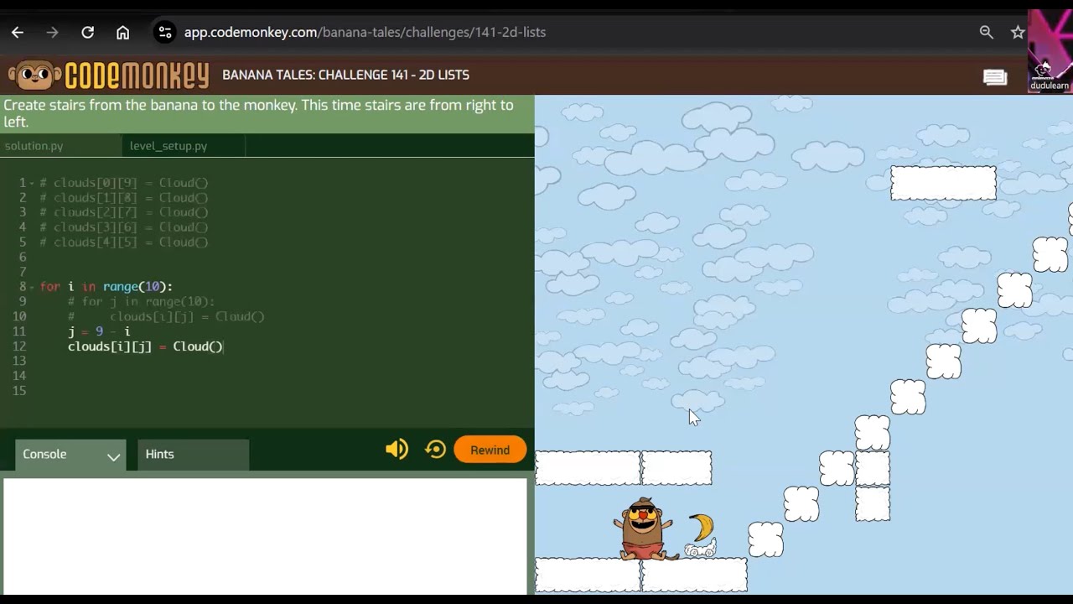Click the CodeMonkey logo
This screenshot has width=1073, height=604.
108,75
